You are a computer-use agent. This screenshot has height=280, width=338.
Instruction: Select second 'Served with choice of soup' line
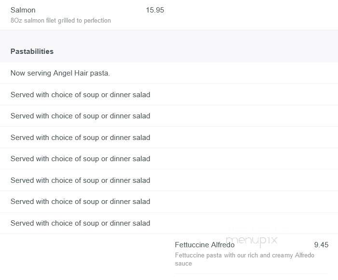[81, 116]
